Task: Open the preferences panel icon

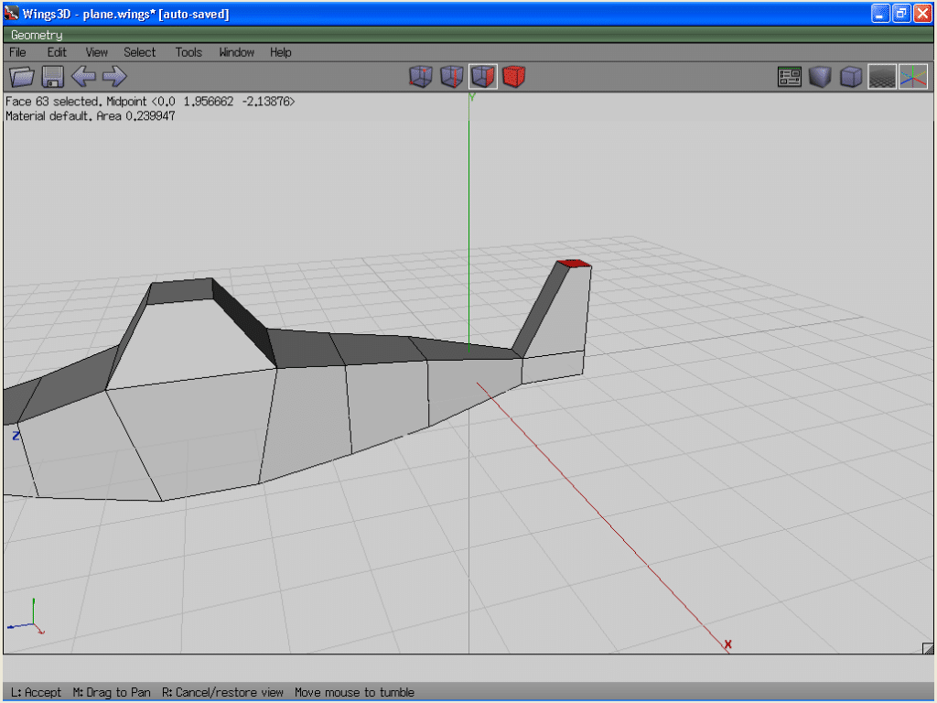Action: (x=790, y=77)
